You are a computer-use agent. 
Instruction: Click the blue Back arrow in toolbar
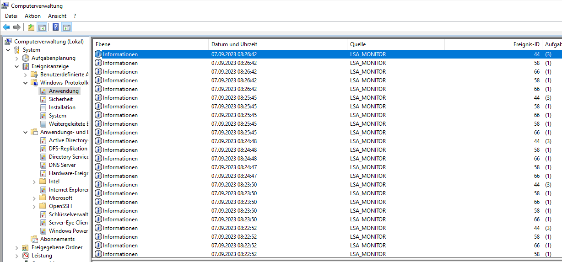coord(6,27)
